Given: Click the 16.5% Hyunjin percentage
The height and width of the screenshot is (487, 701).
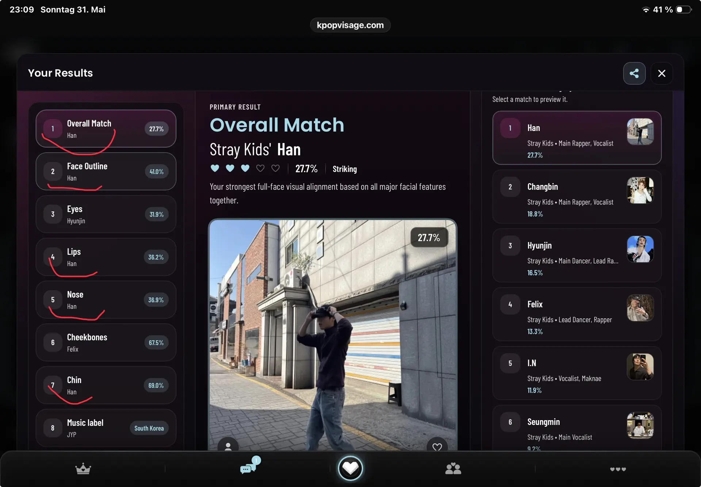Looking at the screenshot, I should click(535, 273).
